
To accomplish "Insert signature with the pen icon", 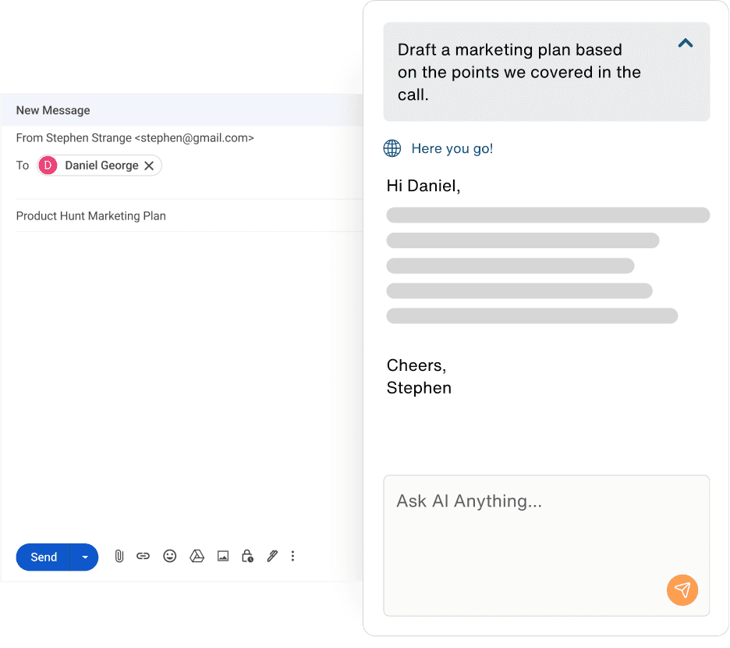I will [x=272, y=556].
